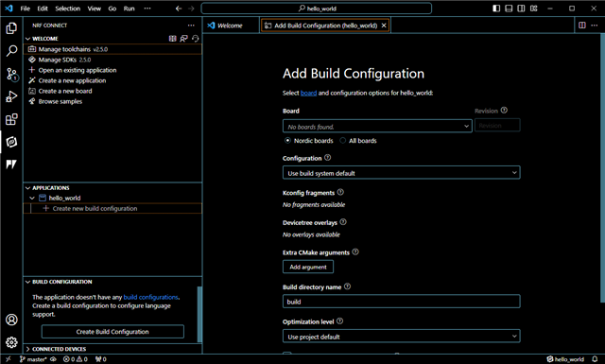Collapse the WELCOME section
Viewport: 605px width, 364px height.
pos(27,39)
